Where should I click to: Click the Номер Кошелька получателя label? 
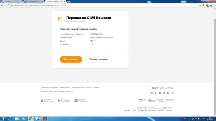point(72,34)
